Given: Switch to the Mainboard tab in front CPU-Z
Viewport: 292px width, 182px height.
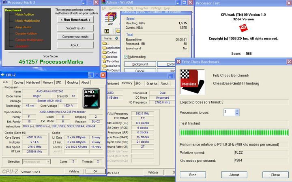Looking at the screenshot, I should (x=33, y=83).
